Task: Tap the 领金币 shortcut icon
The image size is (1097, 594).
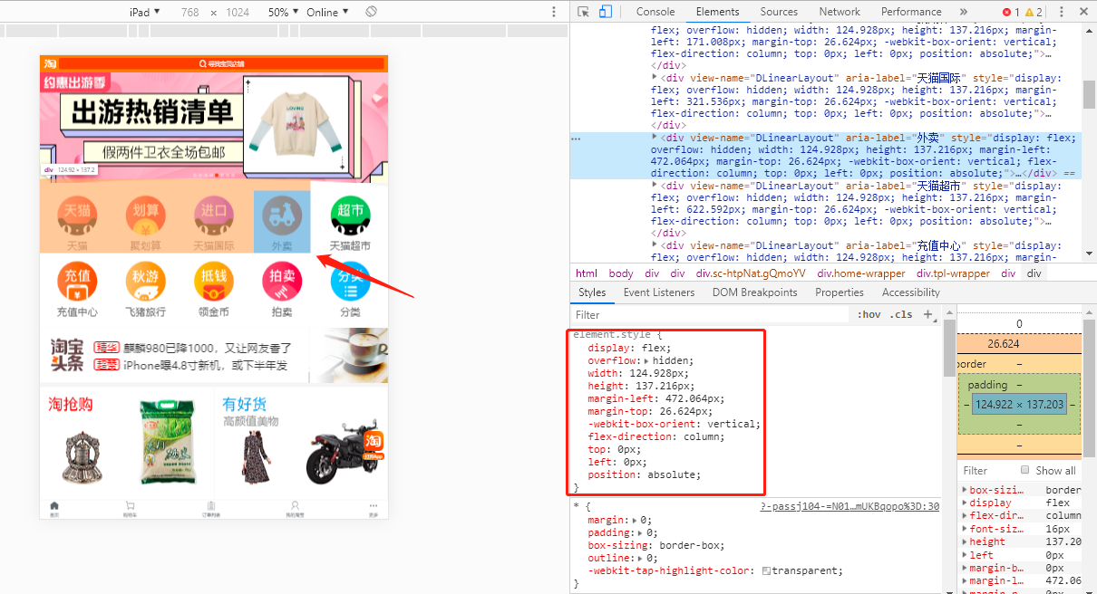Action: coord(214,281)
